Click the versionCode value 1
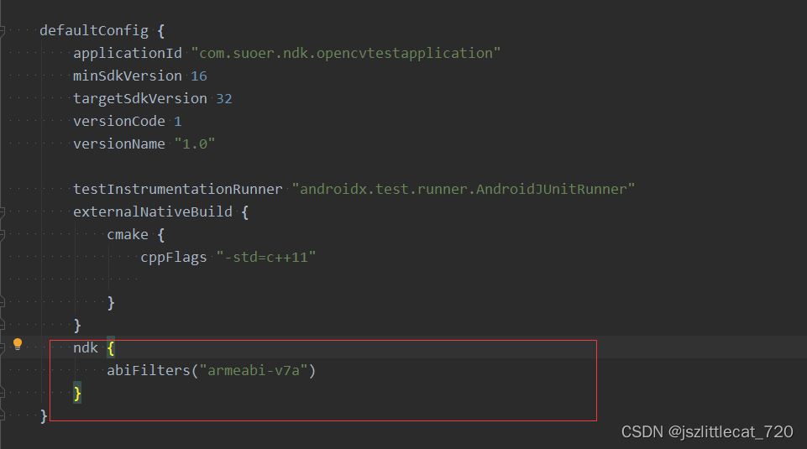The image size is (807, 449). click(177, 122)
